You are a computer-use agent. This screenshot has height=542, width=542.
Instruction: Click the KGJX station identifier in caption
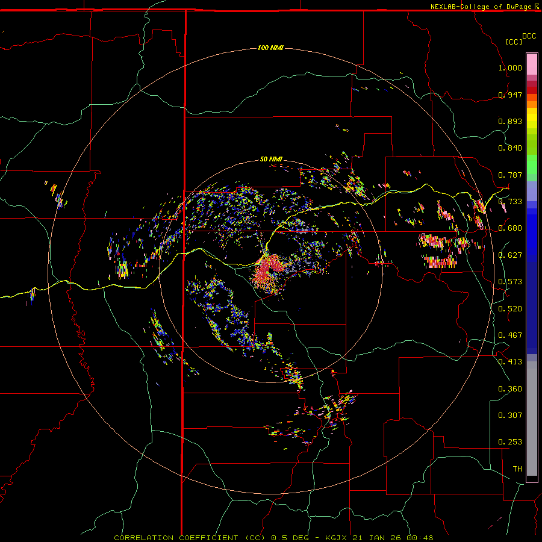[337, 538]
